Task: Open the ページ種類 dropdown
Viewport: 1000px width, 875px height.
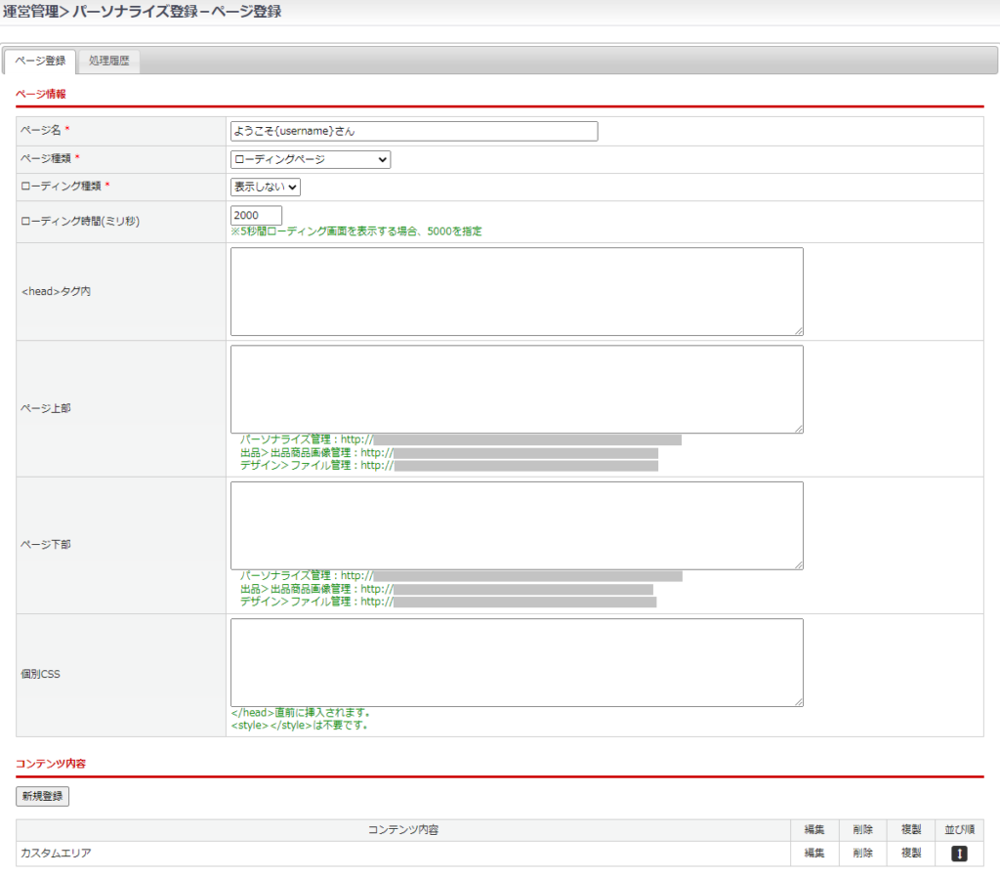Action: click(310, 159)
